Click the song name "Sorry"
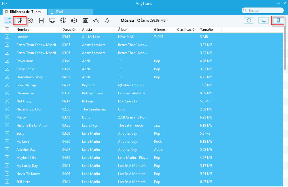288x187 pixels. pyautogui.click(x=20, y=133)
